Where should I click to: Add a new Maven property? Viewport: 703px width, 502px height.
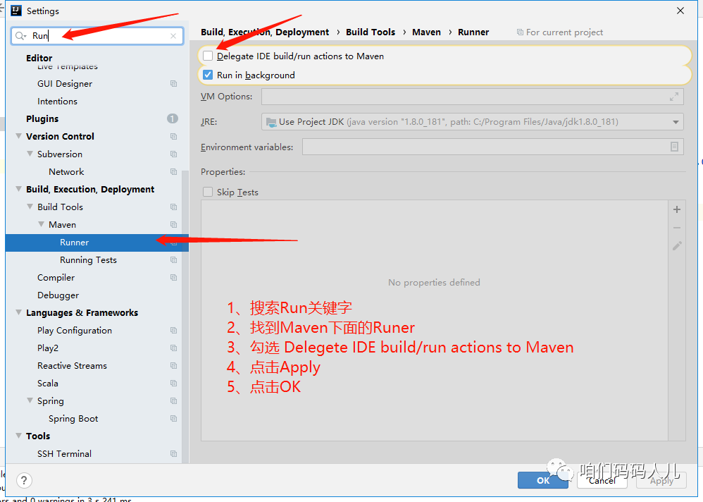[676, 209]
